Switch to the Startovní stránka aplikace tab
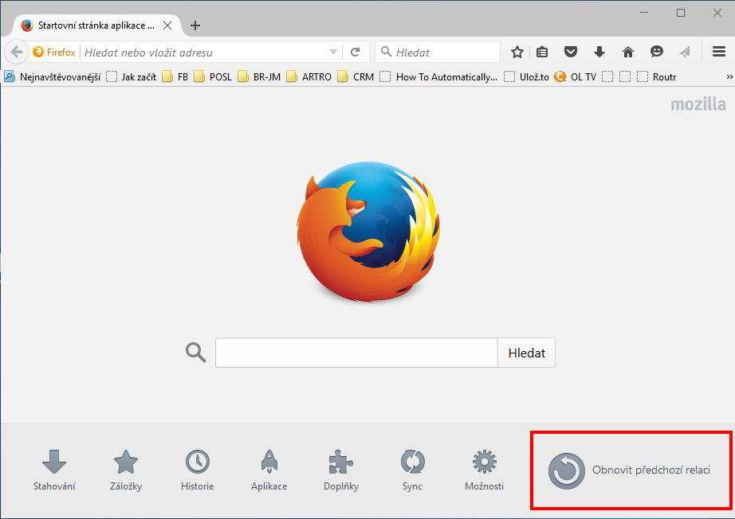Screen dimensions: 735x519 (x=88, y=25)
